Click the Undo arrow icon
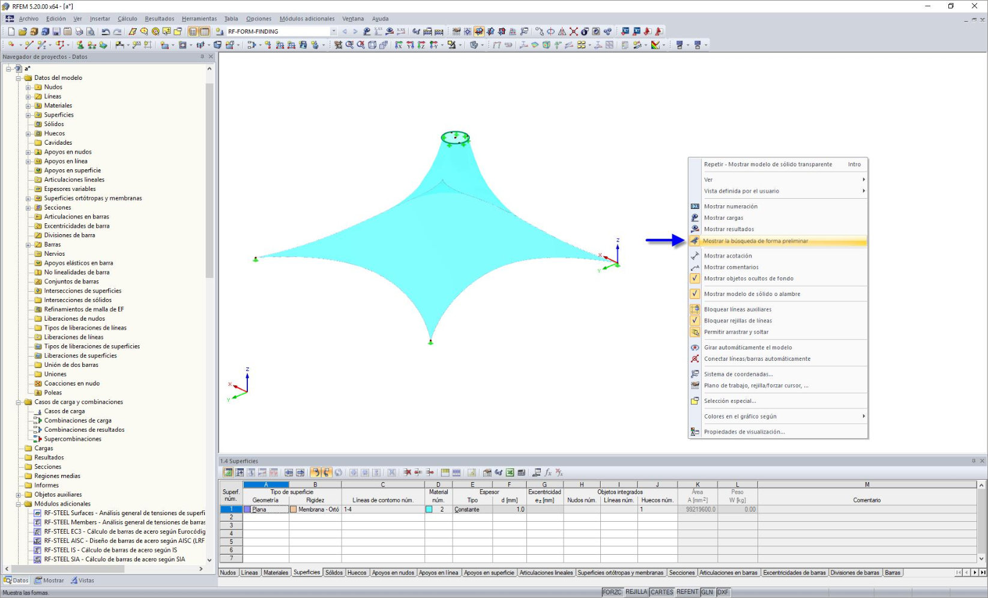Screen dimensions: 988x598 click(105, 31)
